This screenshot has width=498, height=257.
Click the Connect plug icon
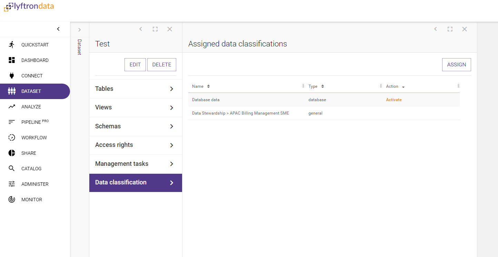(x=12, y=76)
